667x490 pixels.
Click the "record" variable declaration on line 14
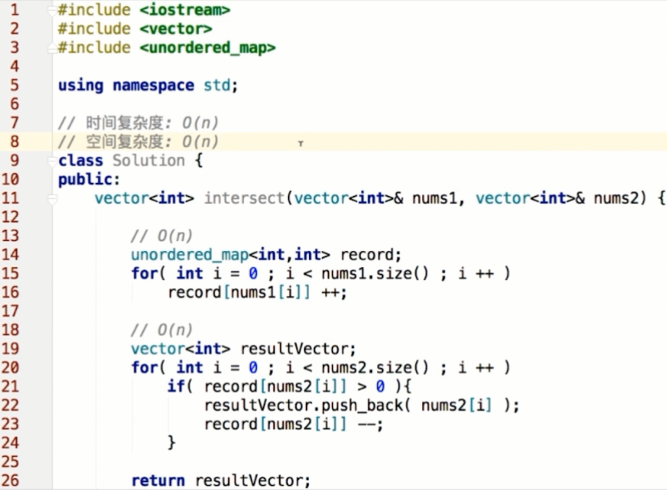pos(367,254)
